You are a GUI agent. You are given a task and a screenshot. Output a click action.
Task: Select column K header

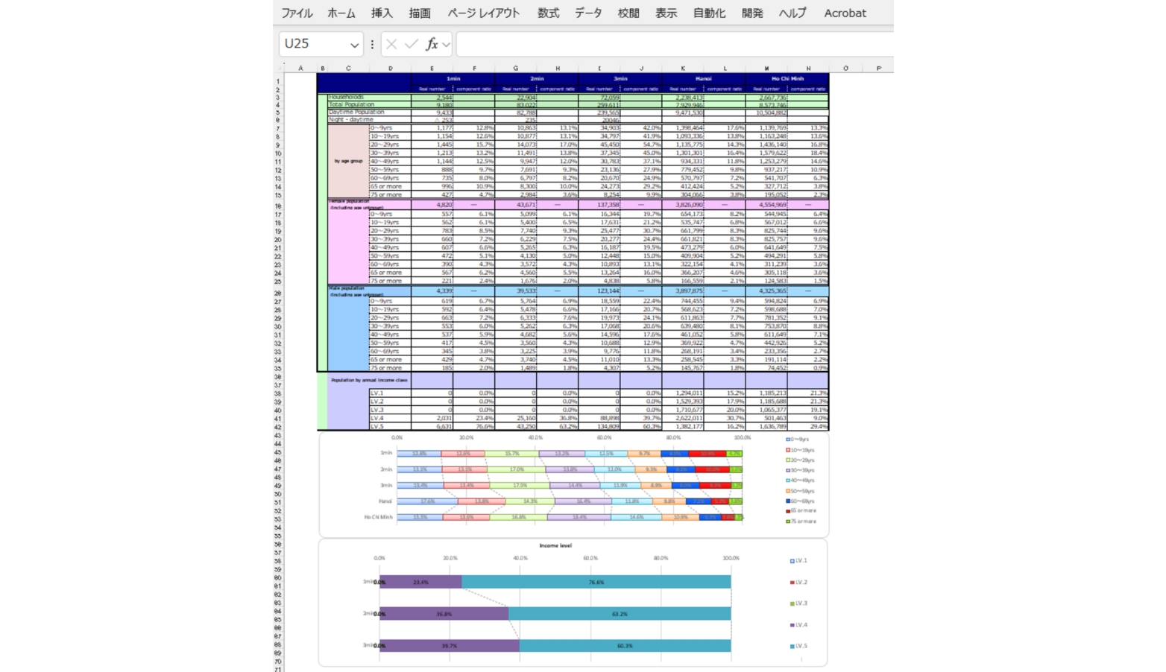click(x=682, y=68)
